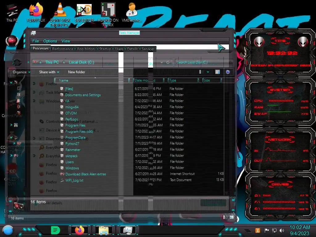Image resolution: width=316 pixels, height=237 pixels.
Task: Click the New folder button
Action: tap(77, 72)
